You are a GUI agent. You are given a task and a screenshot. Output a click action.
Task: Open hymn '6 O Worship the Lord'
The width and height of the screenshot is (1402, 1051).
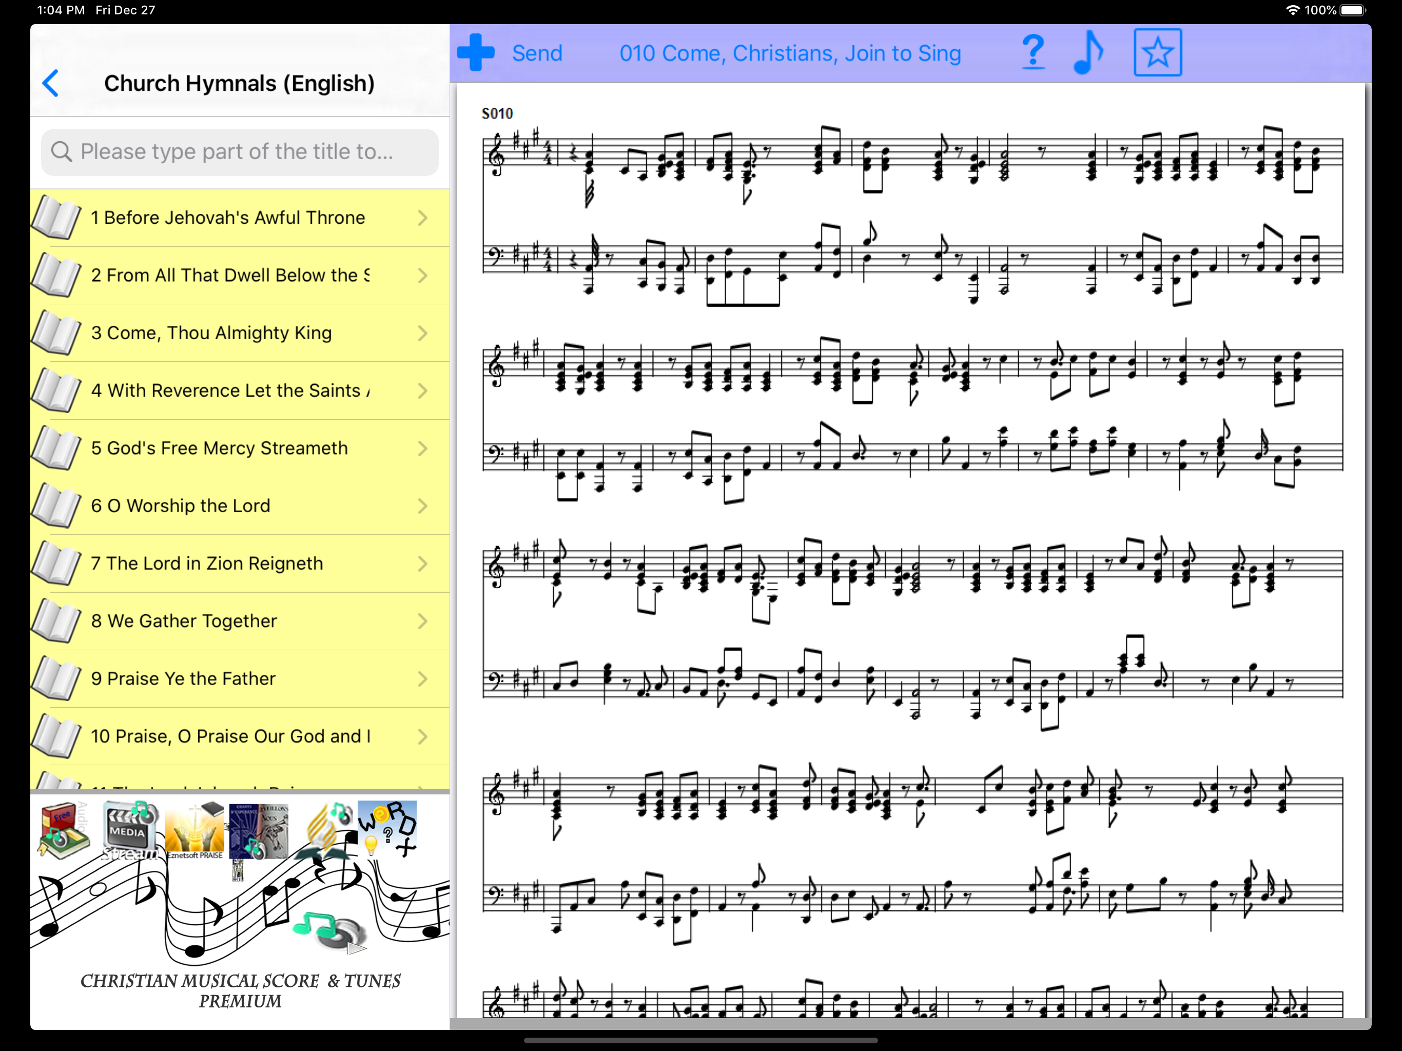click(x=240, y=506)
